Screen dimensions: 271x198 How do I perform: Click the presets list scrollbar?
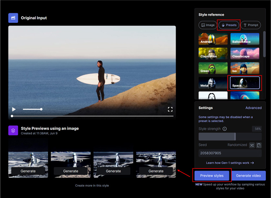264,44
